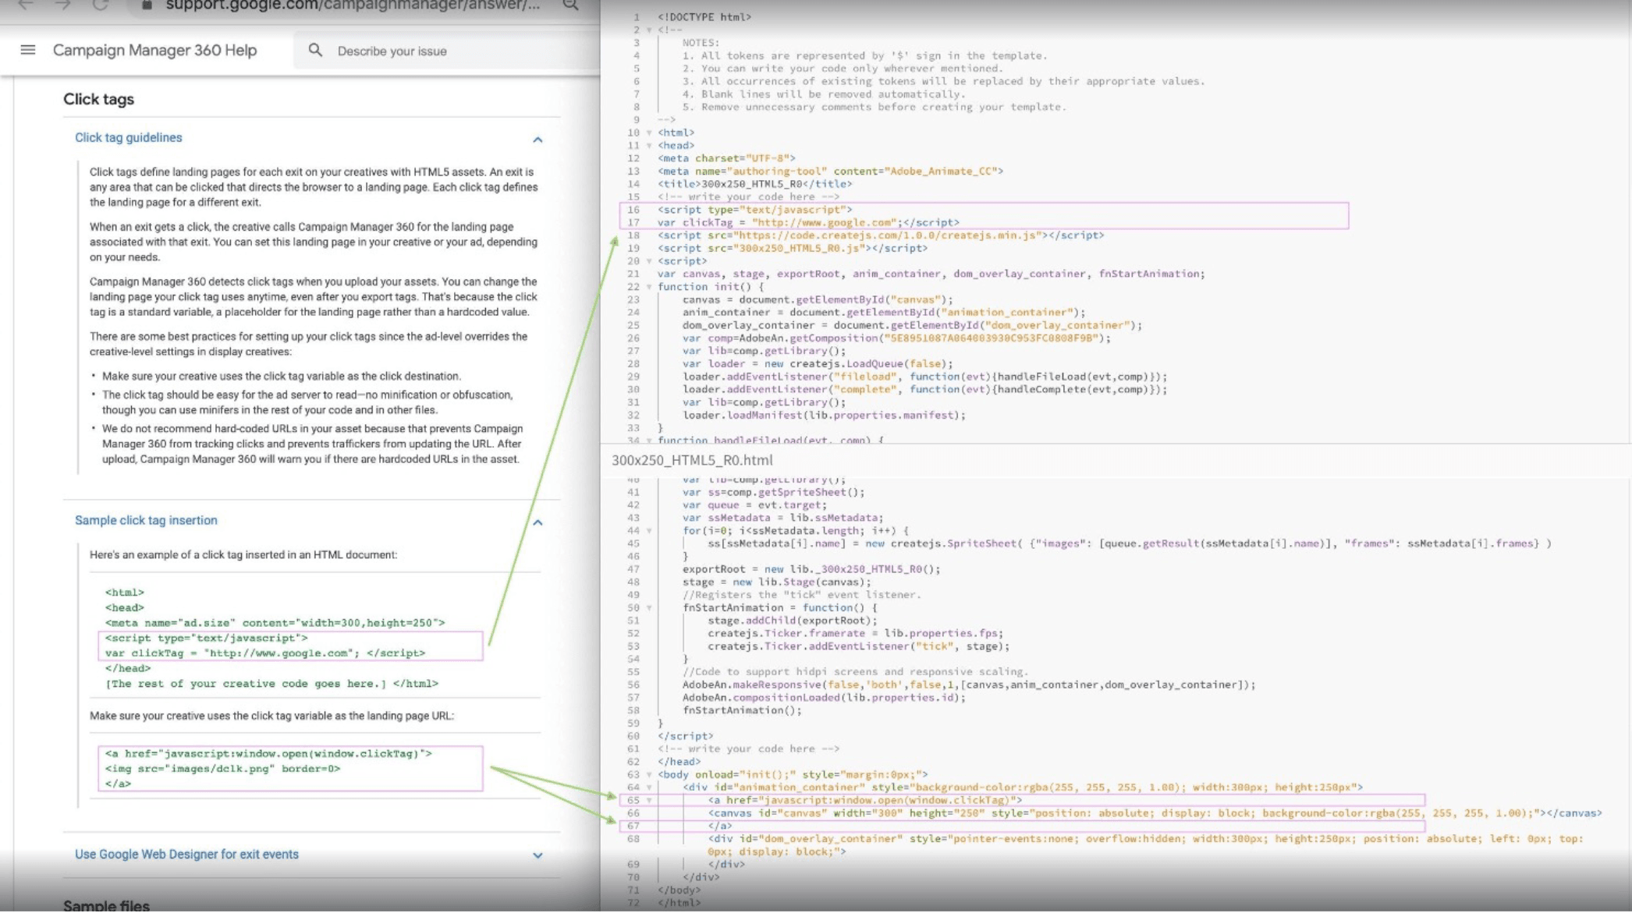Open the Campaign Manager 360 Help hamburger menu

[27, 50]
